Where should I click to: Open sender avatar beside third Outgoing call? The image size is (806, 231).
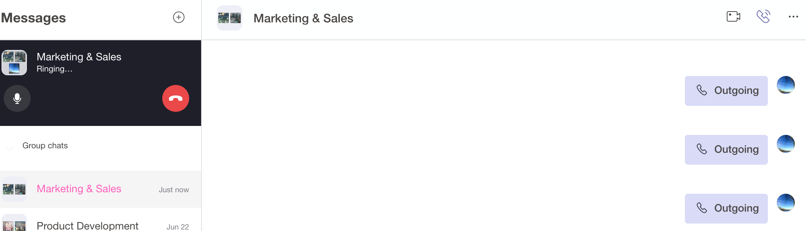click(786, 203)
